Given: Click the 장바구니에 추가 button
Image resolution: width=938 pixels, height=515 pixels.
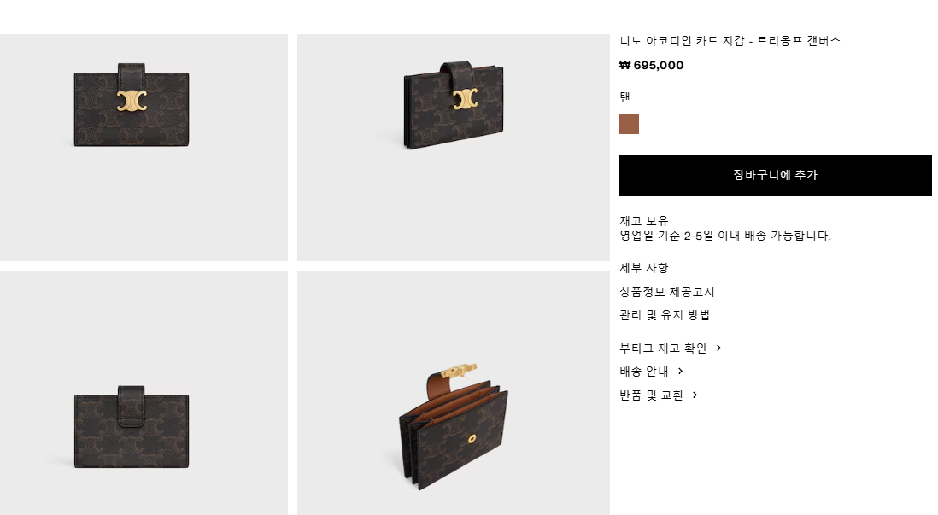Looking at the screenshot, I should click(776, 175).
